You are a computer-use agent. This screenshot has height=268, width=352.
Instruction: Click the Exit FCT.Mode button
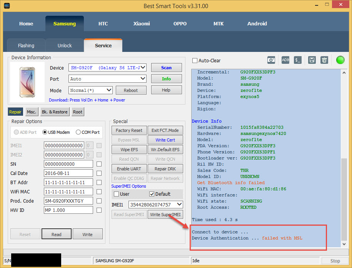(165, 130)
